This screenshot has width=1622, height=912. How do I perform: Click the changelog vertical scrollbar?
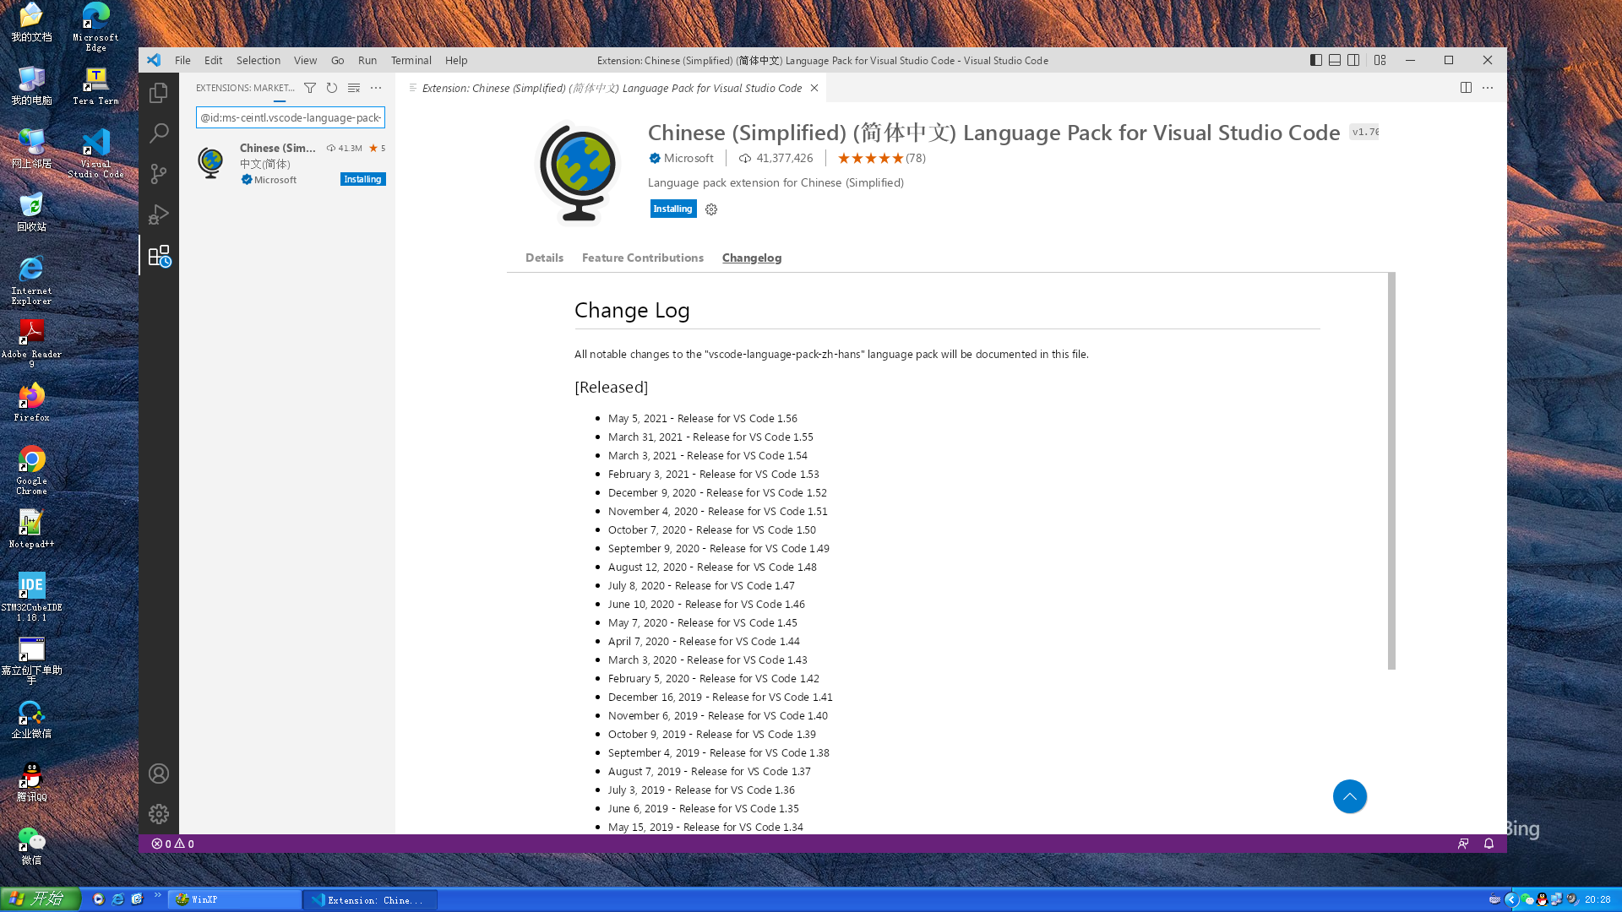pyautogui.click(x=1391, y=471)
